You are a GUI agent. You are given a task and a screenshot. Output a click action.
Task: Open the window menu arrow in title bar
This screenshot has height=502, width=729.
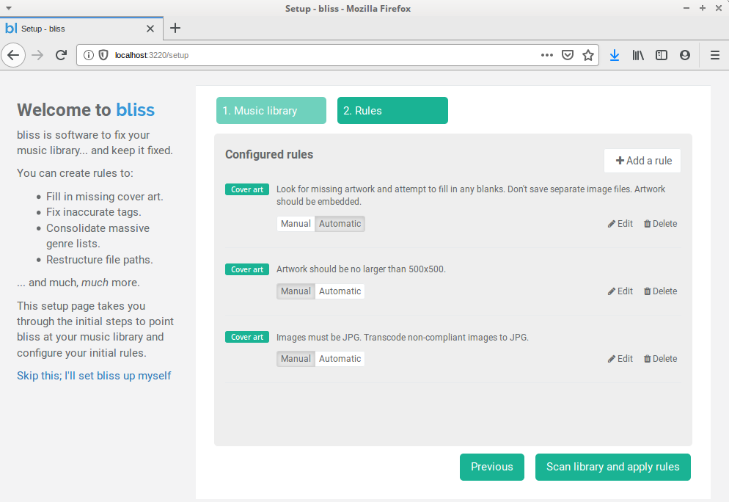pyautogui.click(x=8, y=8)
